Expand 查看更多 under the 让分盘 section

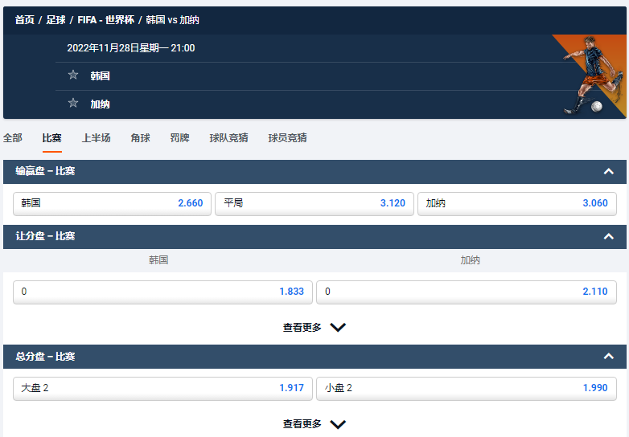[314, 328]
